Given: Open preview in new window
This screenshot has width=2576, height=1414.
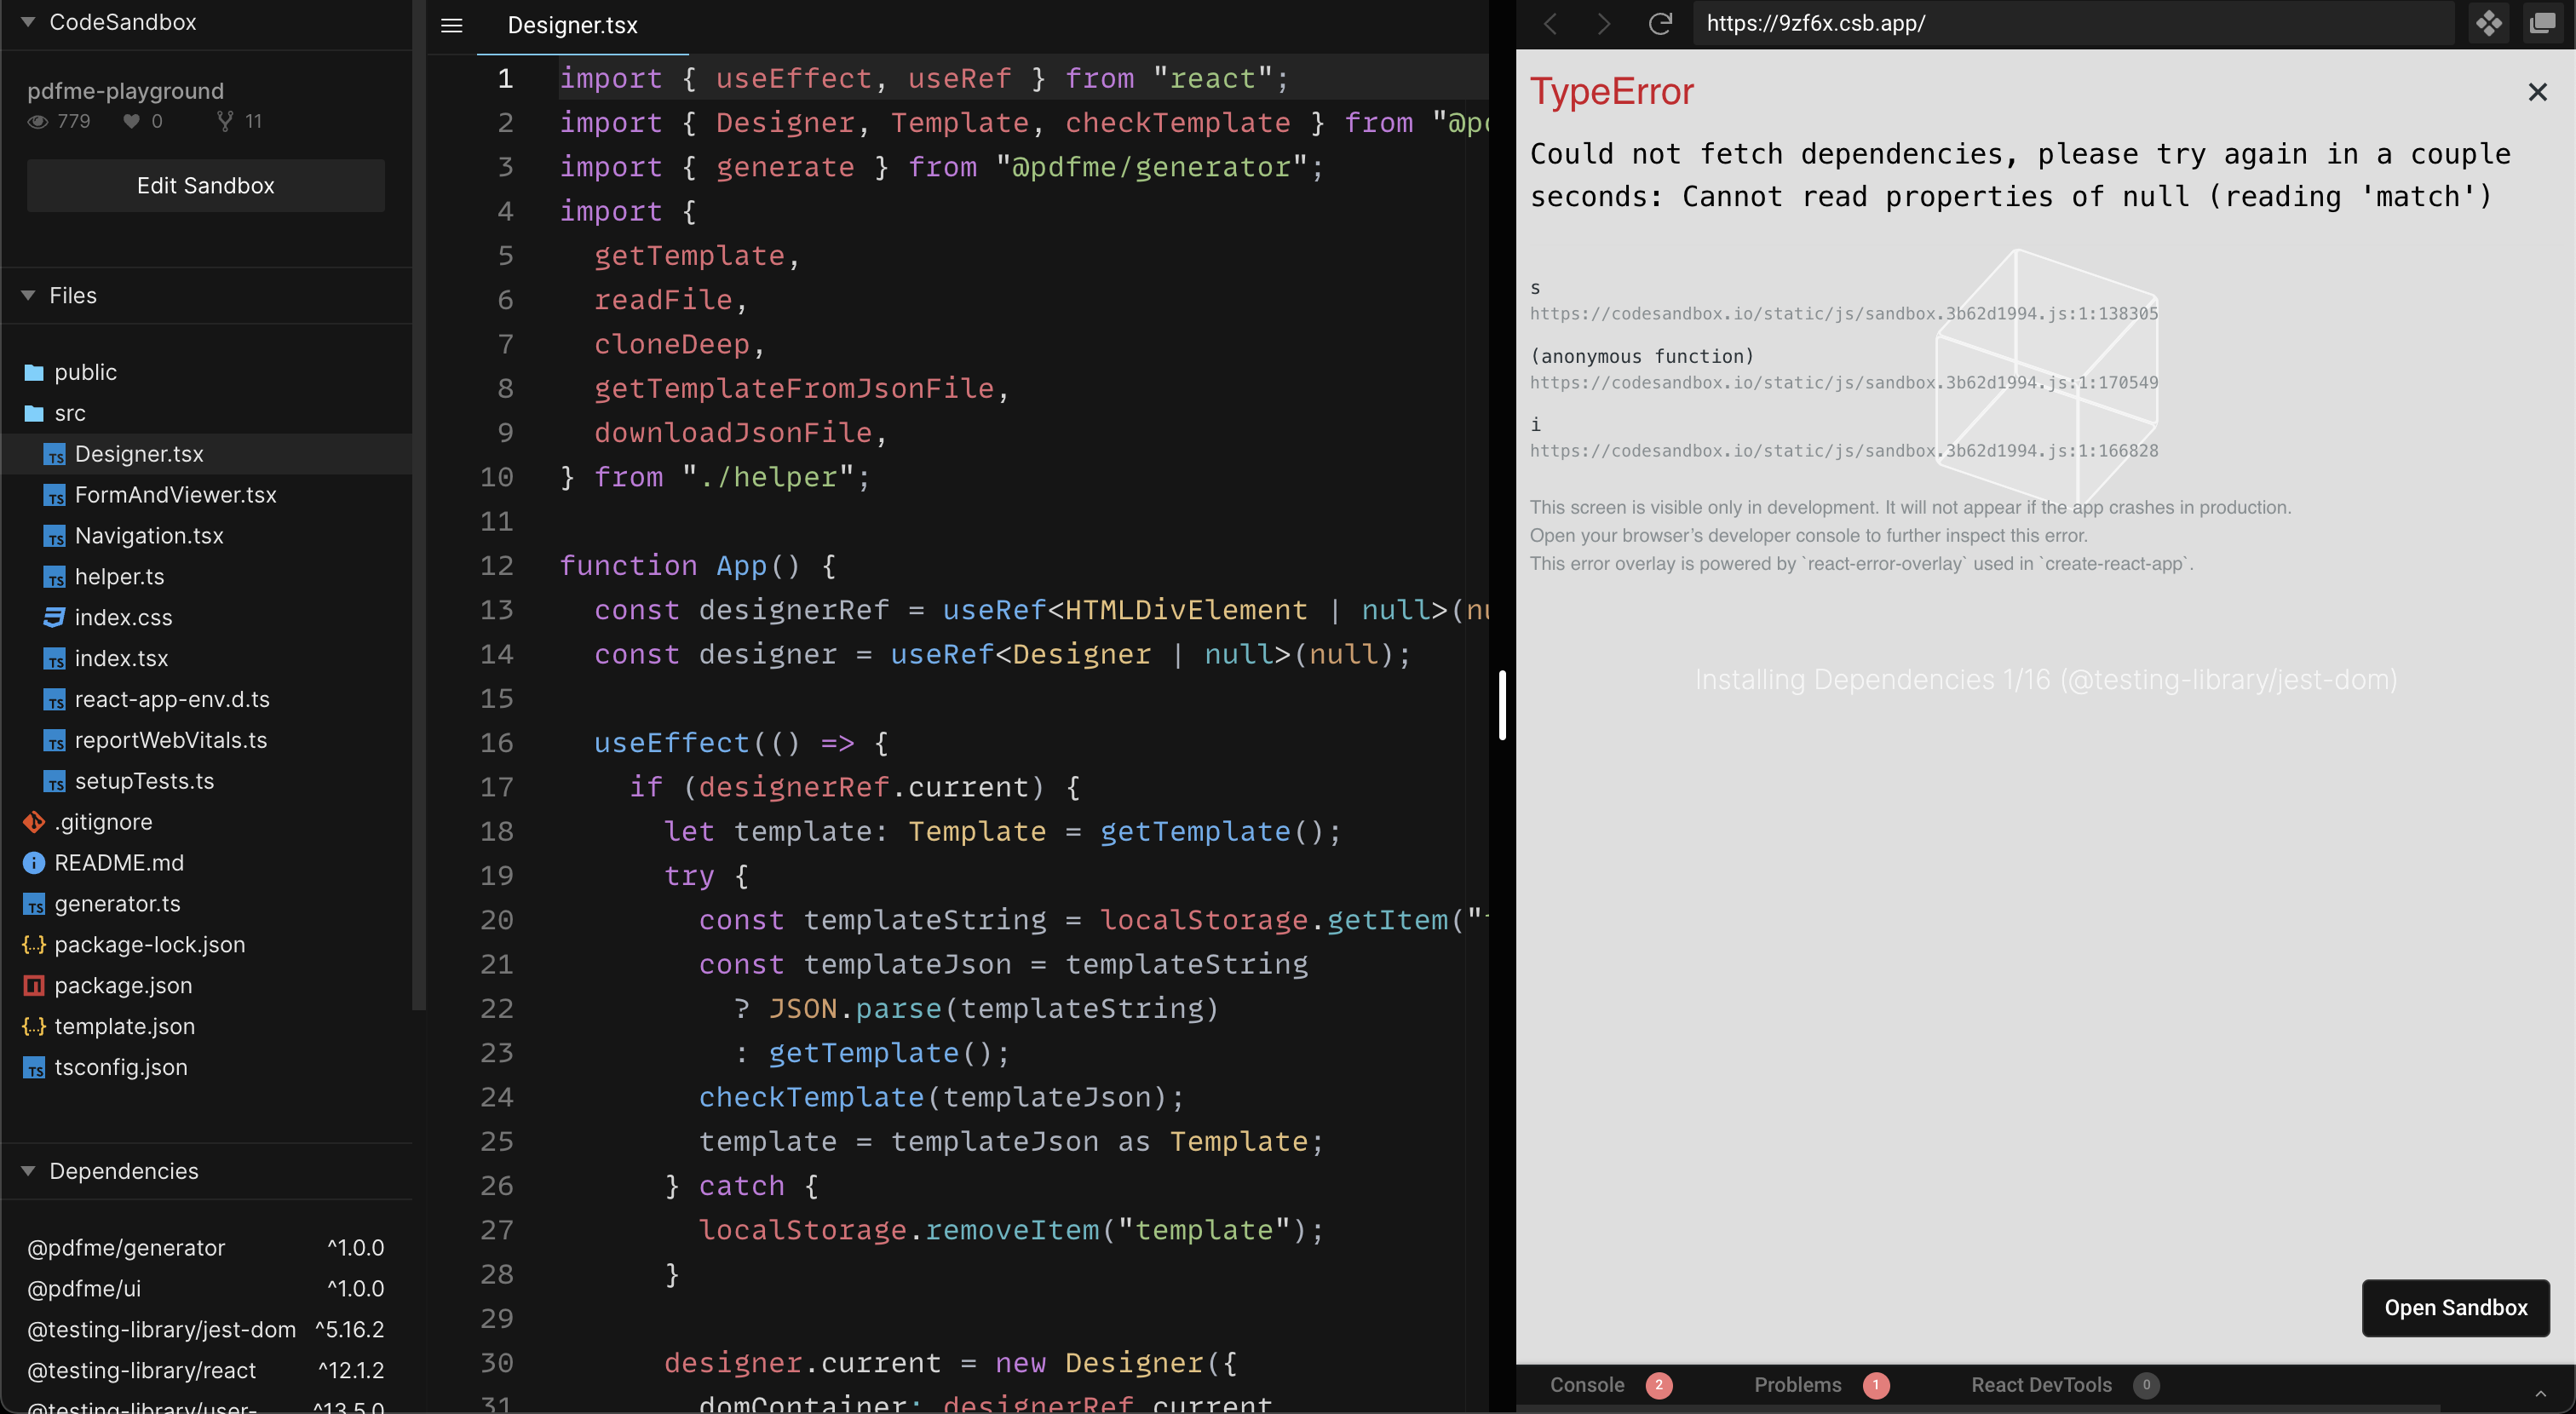Looking at the screenshot, I should 2542,23.
